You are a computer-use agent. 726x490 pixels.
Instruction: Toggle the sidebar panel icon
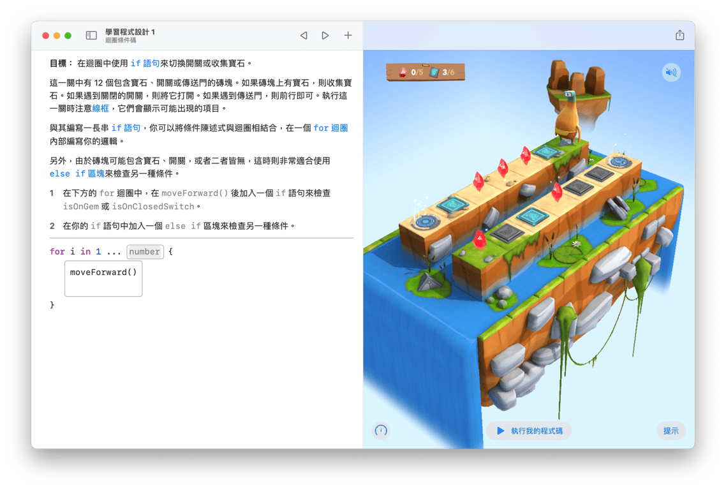[x=91, y=35]
